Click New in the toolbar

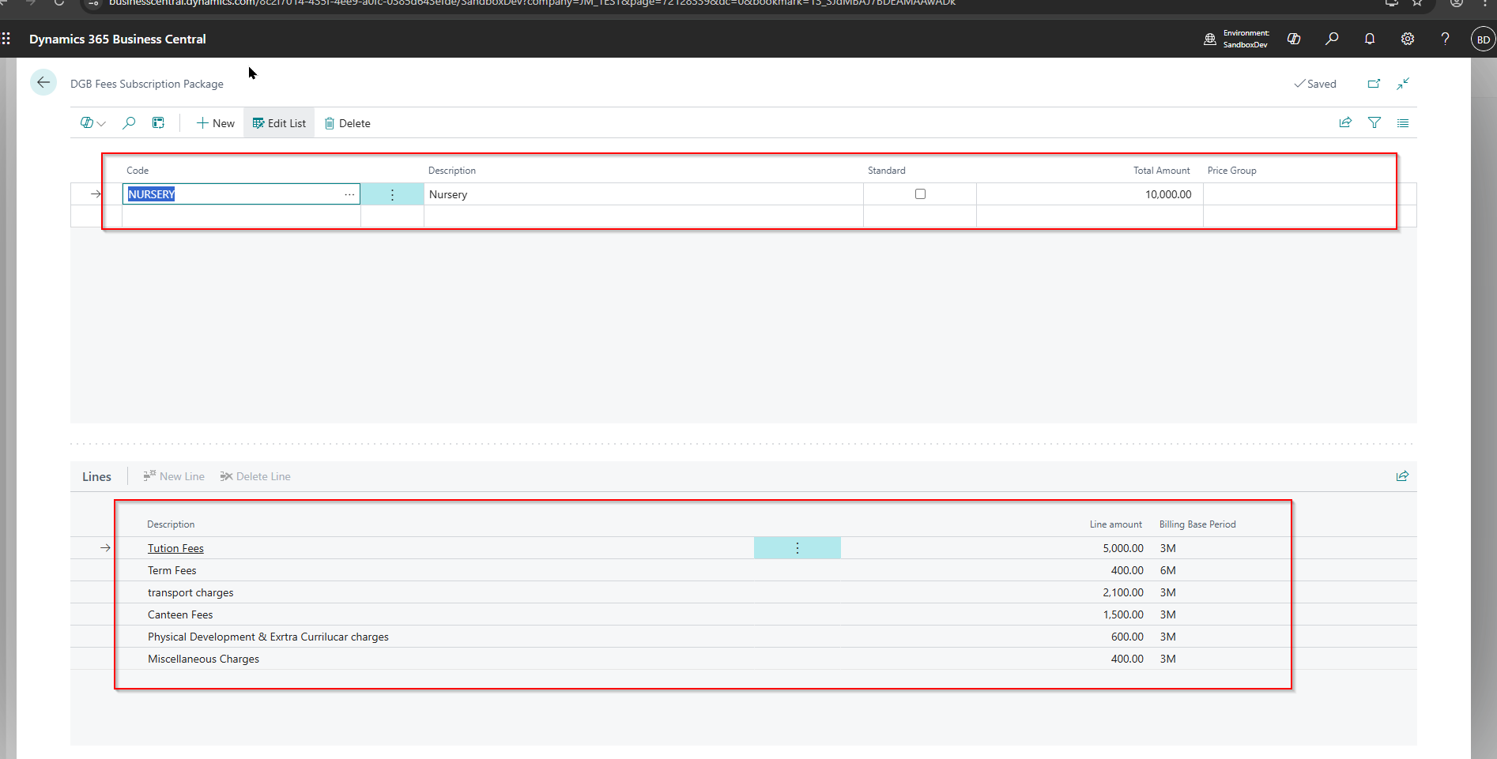click(x=216, y=123)
